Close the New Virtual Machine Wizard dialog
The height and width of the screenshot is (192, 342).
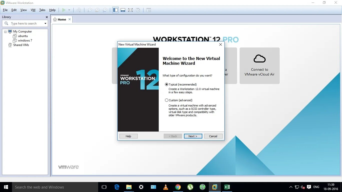[220, 44]
